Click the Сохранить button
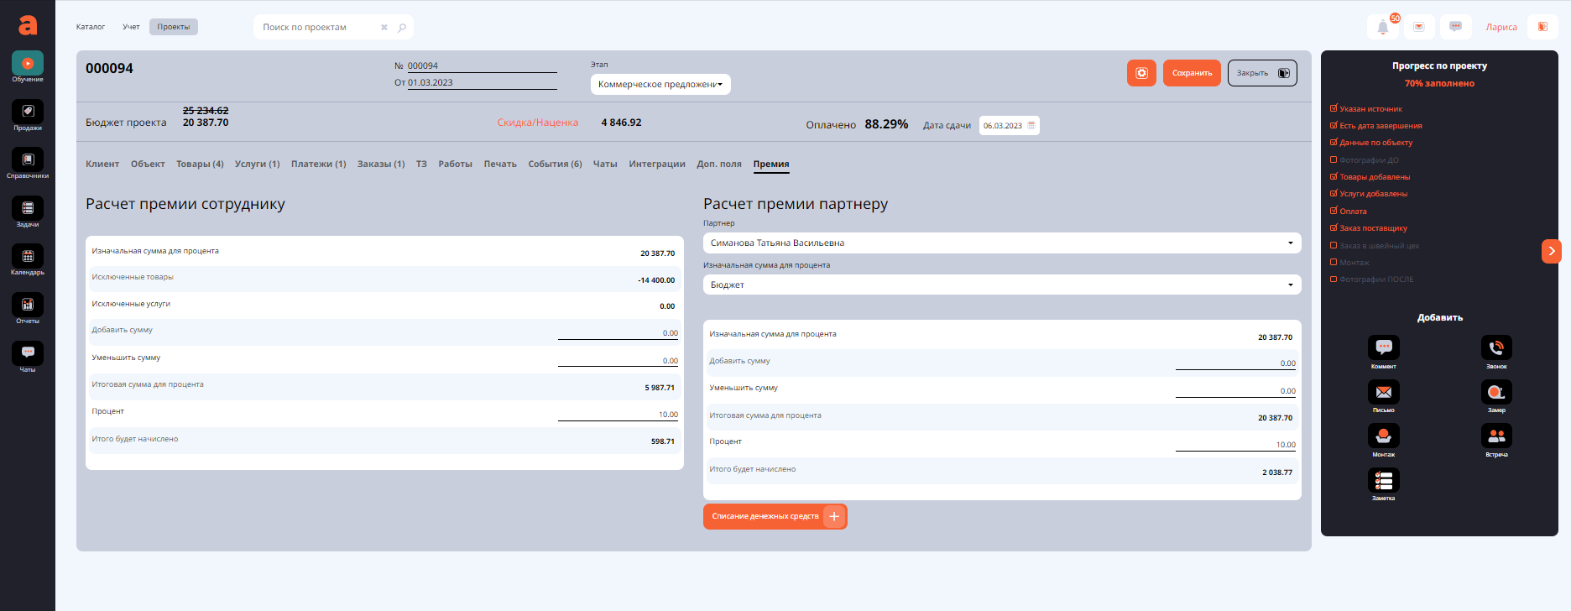 pyautogui.click(x=1192, y=73)
